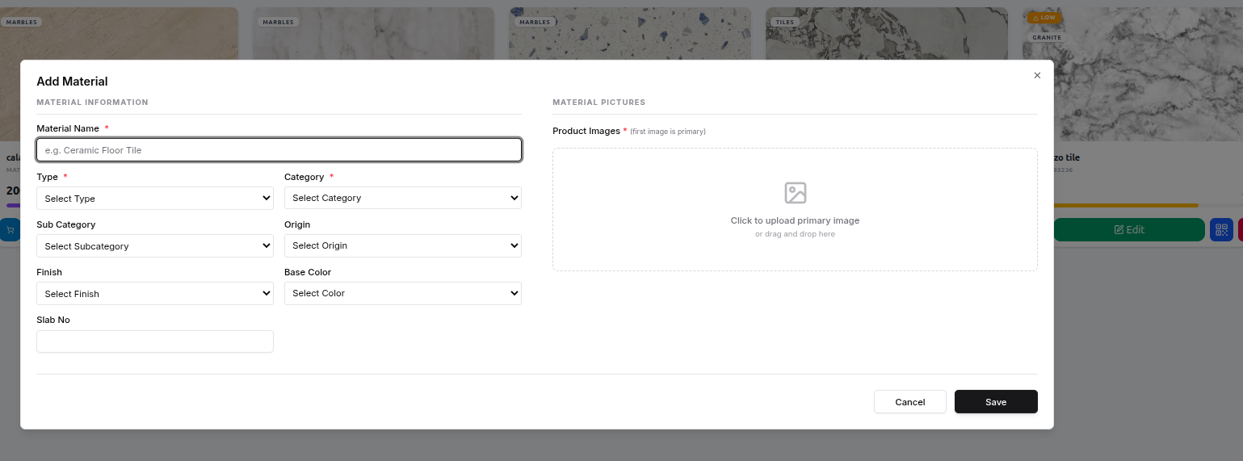Click the Cancel button

pos(909,401)
